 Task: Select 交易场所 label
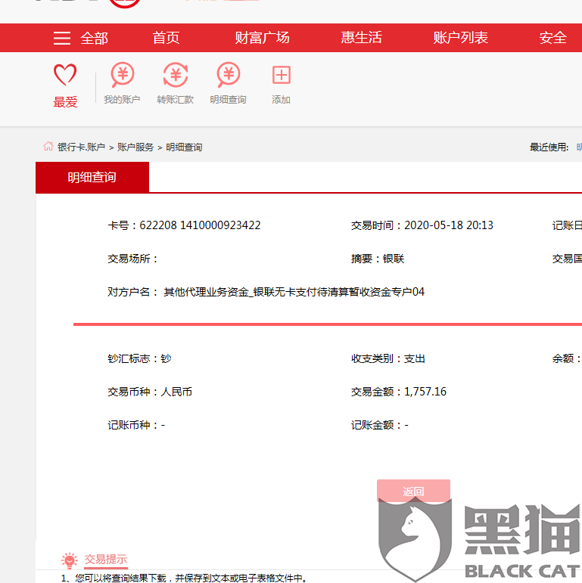click(x=132, y=259)
